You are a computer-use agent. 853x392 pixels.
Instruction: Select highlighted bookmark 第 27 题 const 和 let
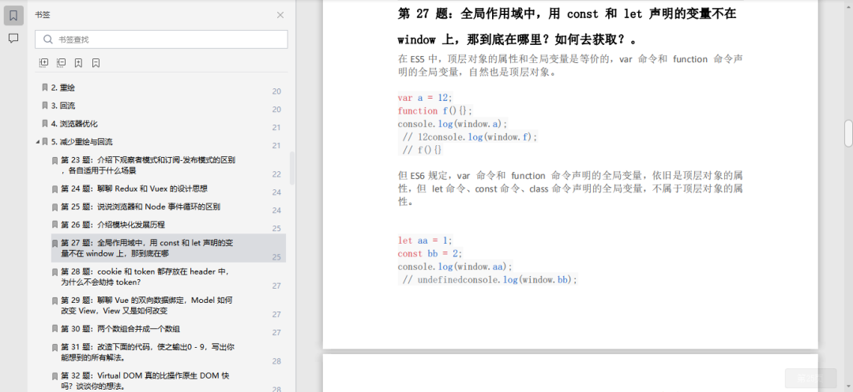click(x=168, y=248)
